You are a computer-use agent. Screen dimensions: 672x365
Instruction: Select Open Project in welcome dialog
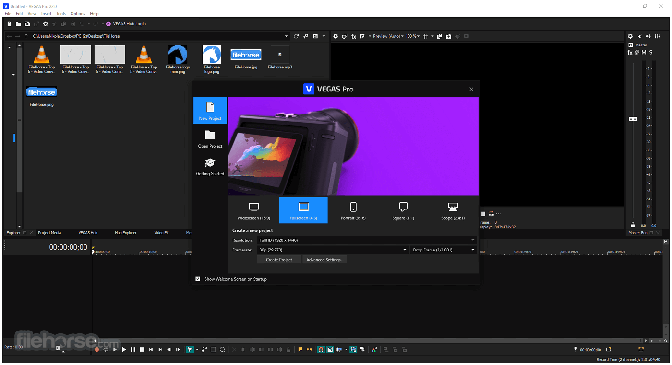[x=210, y=138]
